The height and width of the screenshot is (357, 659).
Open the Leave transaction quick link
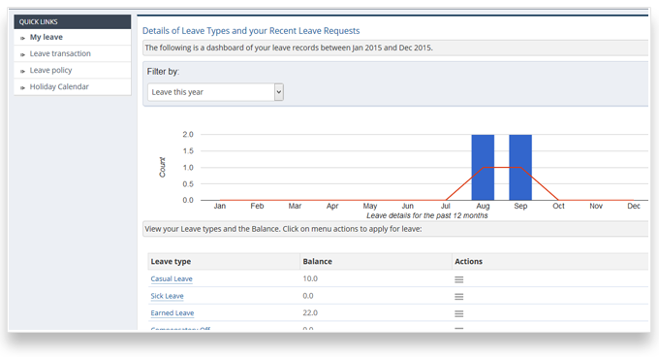[x=60, y=53]
